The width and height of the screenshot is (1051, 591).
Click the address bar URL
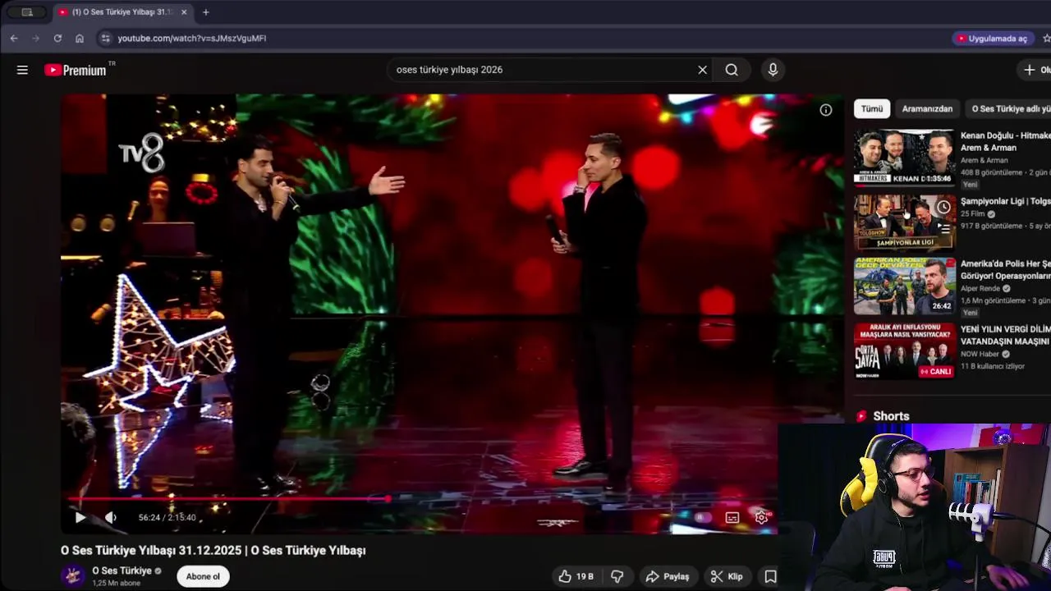(191, 38)
